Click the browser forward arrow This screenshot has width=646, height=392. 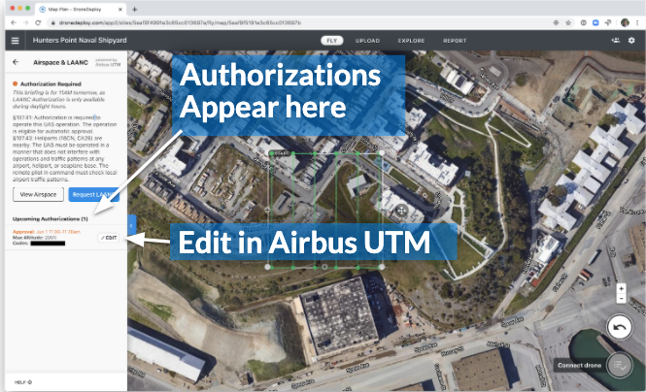tap(25, 22)
